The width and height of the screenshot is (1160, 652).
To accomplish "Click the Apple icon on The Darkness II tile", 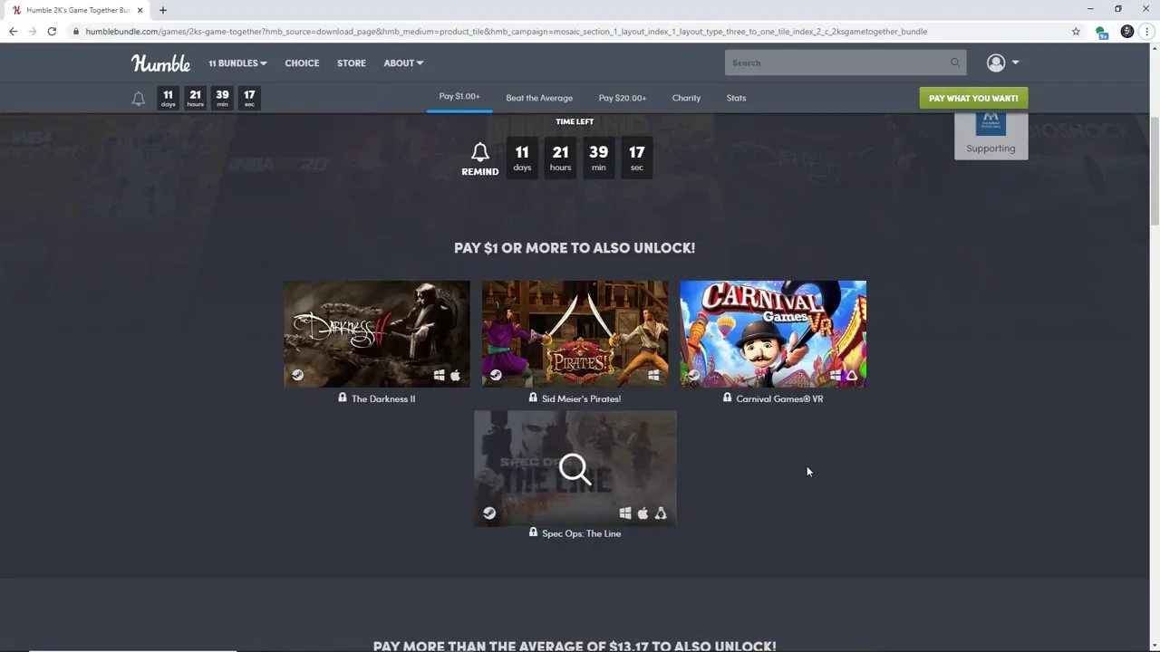I will [x=456, y=375].
